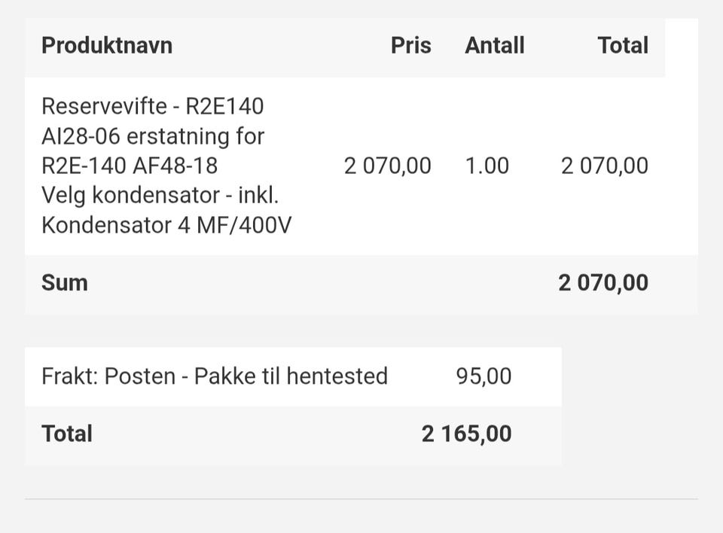Click the Sum label
This screenshot has height=533, width=723.
(65, 282)
